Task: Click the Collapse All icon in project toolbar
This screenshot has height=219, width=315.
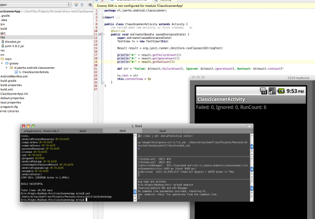Action: (82, 5)
